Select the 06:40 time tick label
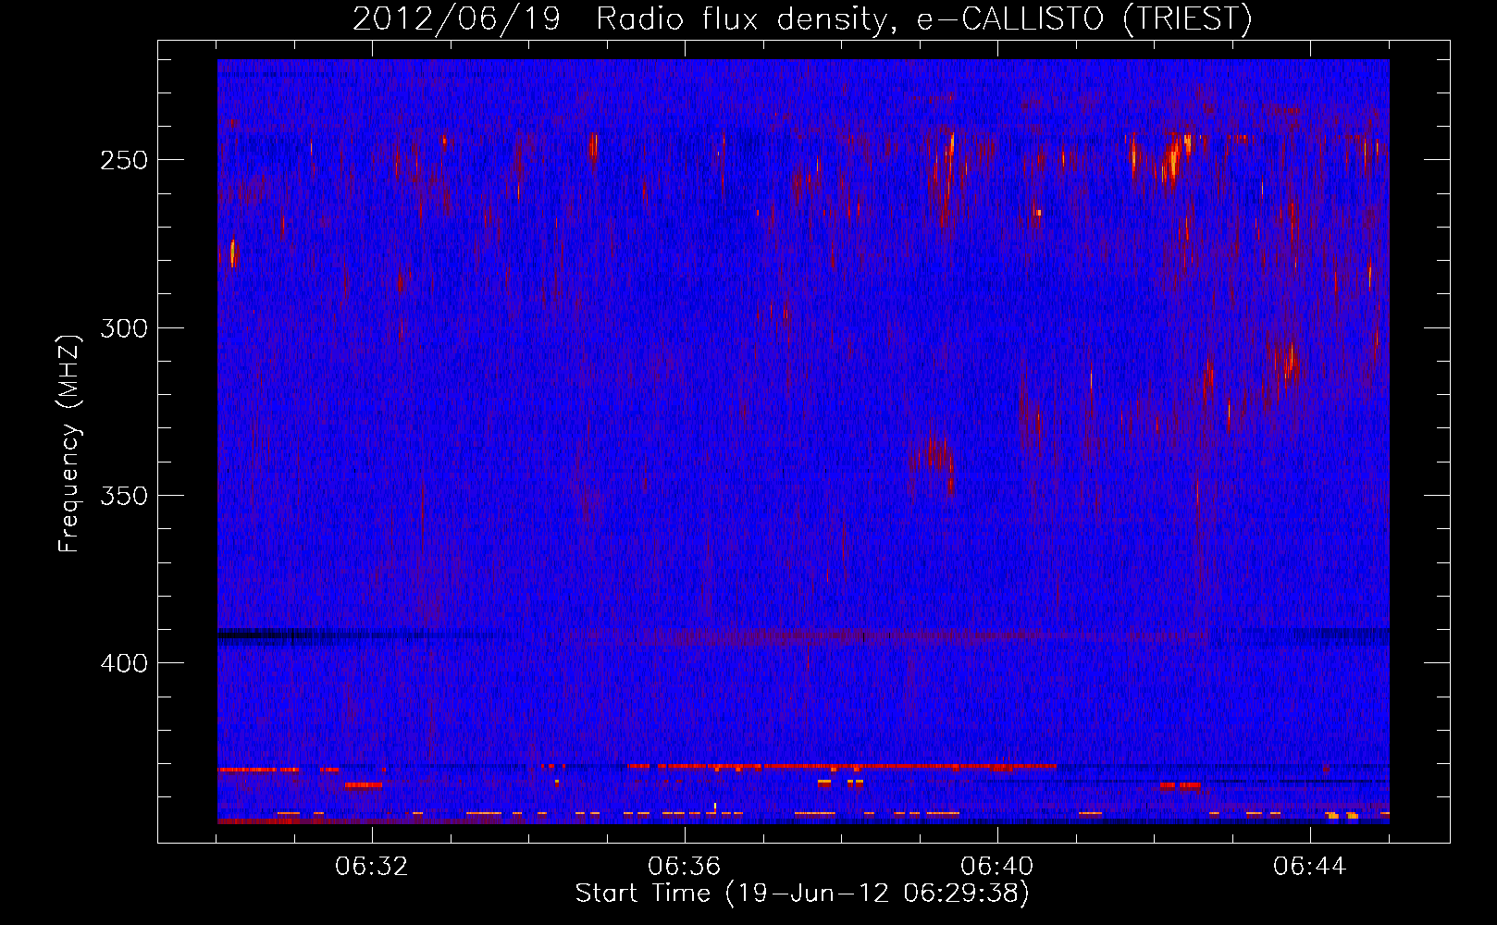1497x925 pixels. (x=997, y=867)
